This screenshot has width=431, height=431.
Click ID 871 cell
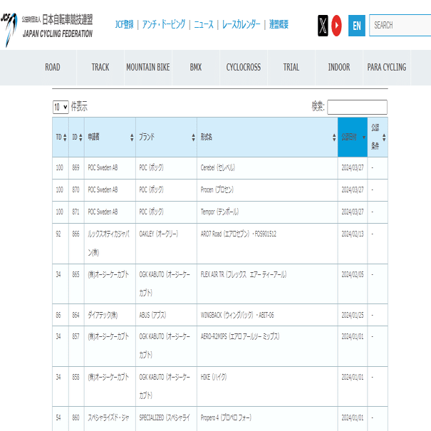click(76, 212)
